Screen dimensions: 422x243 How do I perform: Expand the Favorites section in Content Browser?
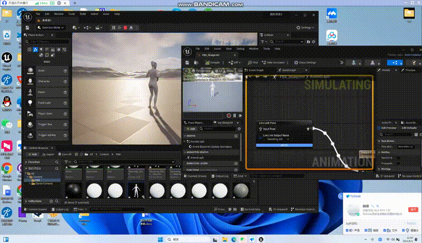point(26,162)
